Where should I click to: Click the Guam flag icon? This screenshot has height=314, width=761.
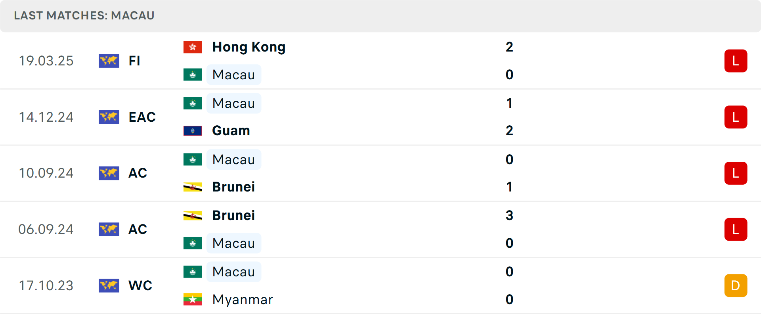point(193,131)
